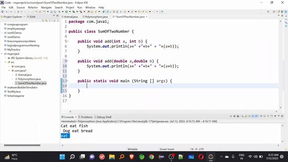The image size is (288, 162).
Task: Open the Debug Shell tab
Action: (103, 117)
